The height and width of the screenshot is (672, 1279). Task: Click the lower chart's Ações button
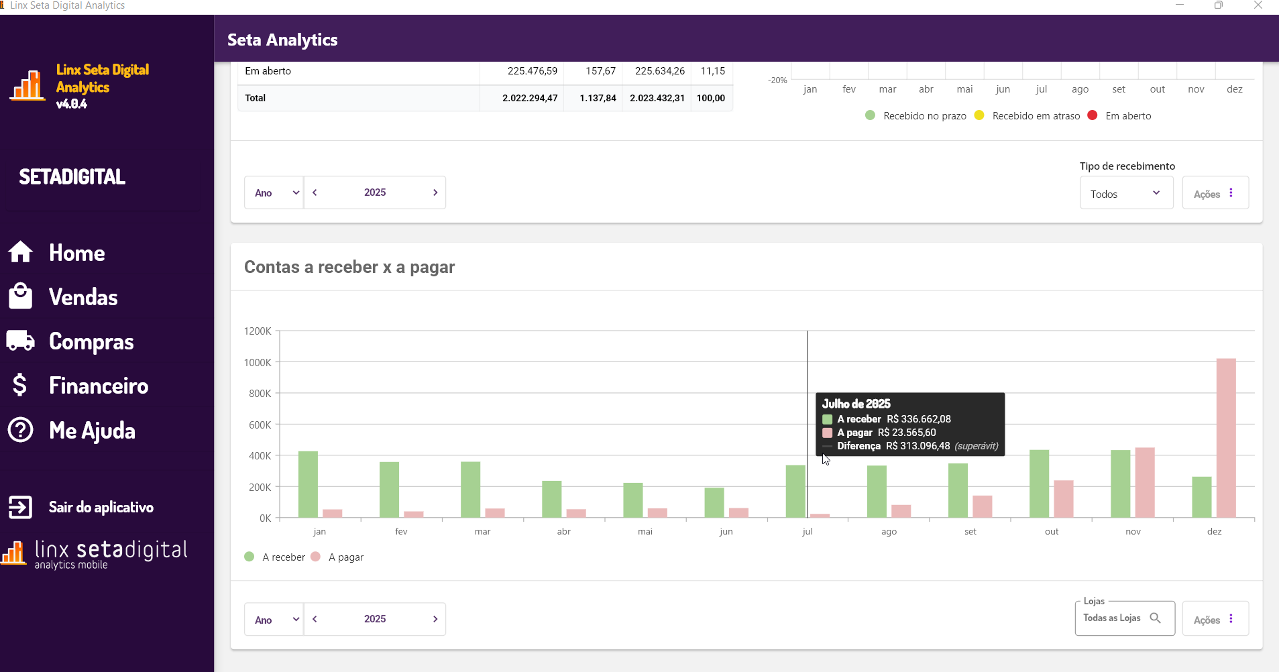point(1215,619)
